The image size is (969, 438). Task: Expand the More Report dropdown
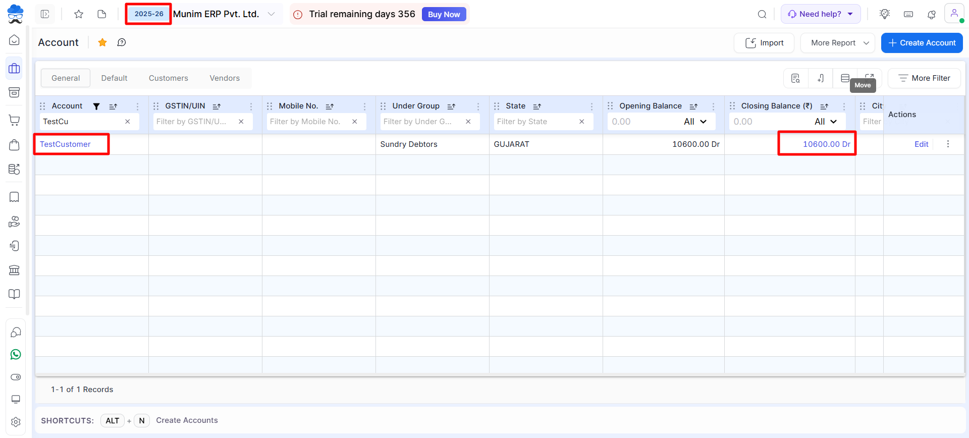point(838,43)
